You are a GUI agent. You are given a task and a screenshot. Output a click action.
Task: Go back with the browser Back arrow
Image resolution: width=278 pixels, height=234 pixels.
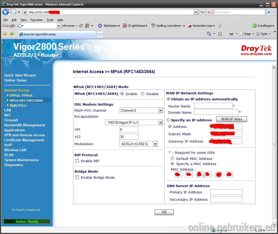click(x=6, y=12)
